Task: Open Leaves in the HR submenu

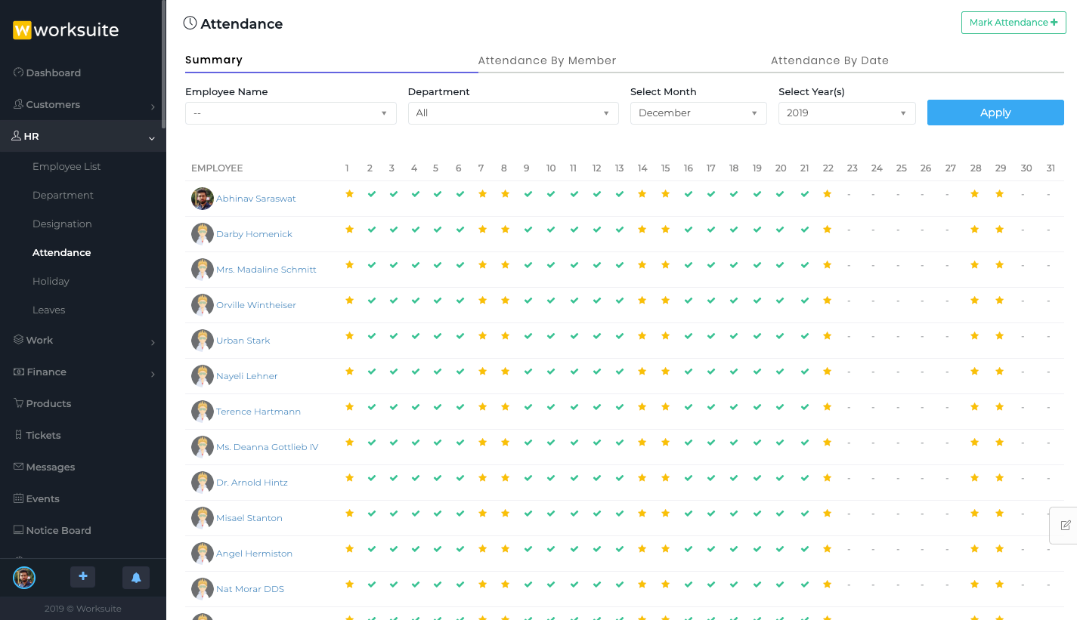Action: tap(49, 310)
